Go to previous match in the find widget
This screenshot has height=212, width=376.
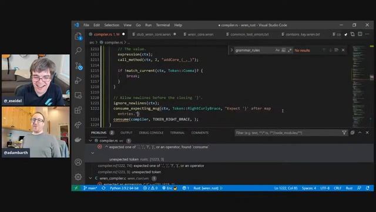[324, 50]
